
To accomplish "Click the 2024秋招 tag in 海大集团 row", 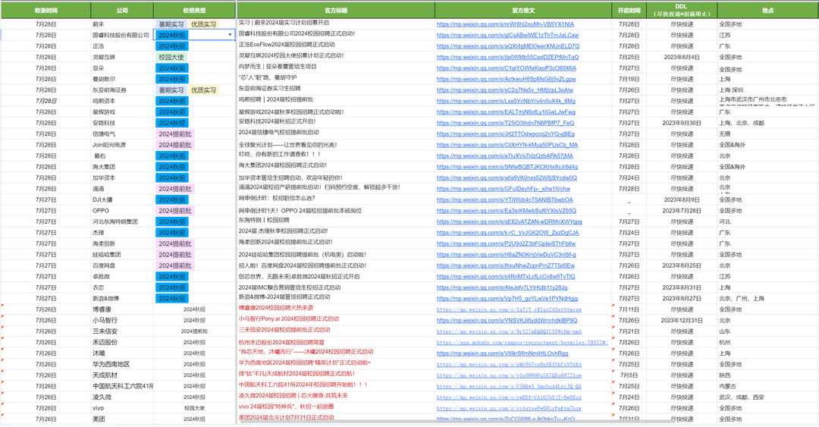I will pos(172,167).
